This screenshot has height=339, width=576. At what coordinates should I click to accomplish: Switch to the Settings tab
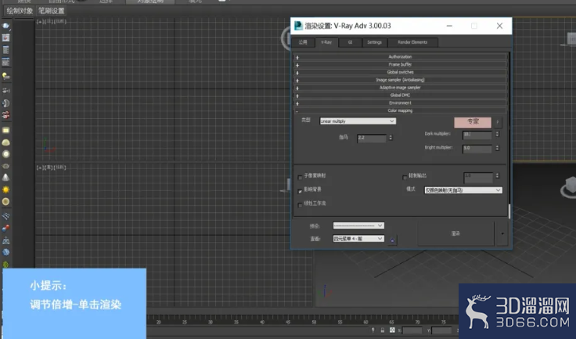[x=374, y=42]
